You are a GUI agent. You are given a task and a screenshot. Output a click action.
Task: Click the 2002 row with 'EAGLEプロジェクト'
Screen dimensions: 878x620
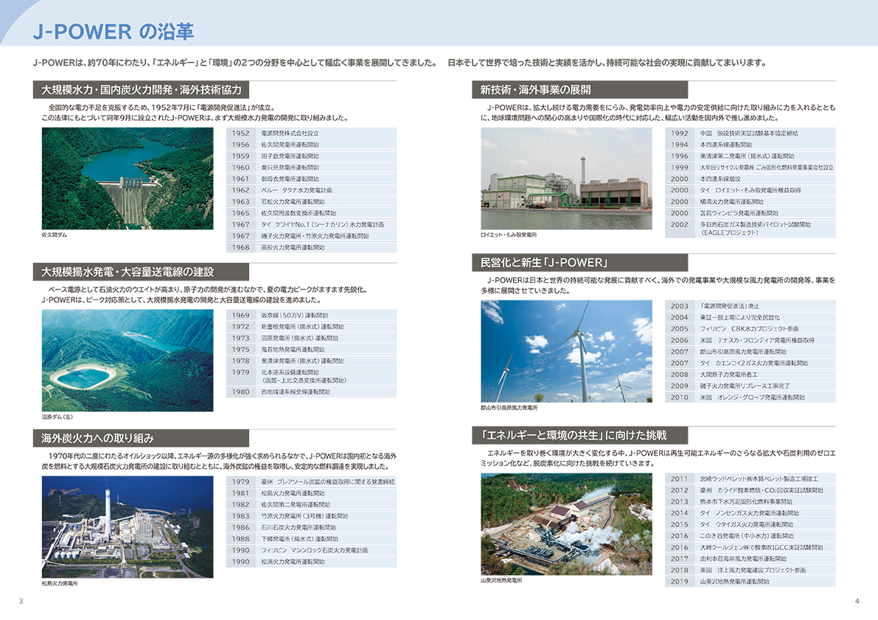point(750,229)
